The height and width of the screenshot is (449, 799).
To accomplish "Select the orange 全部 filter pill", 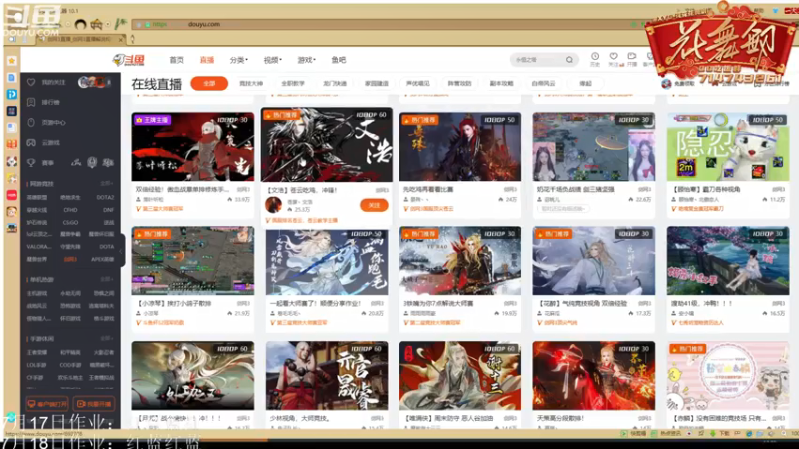I will (209, 83).
